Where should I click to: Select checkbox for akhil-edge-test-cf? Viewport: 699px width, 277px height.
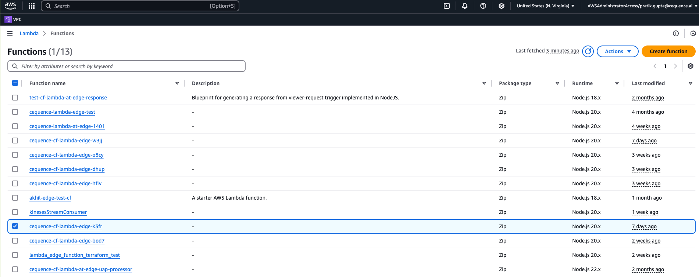point(15,198)
